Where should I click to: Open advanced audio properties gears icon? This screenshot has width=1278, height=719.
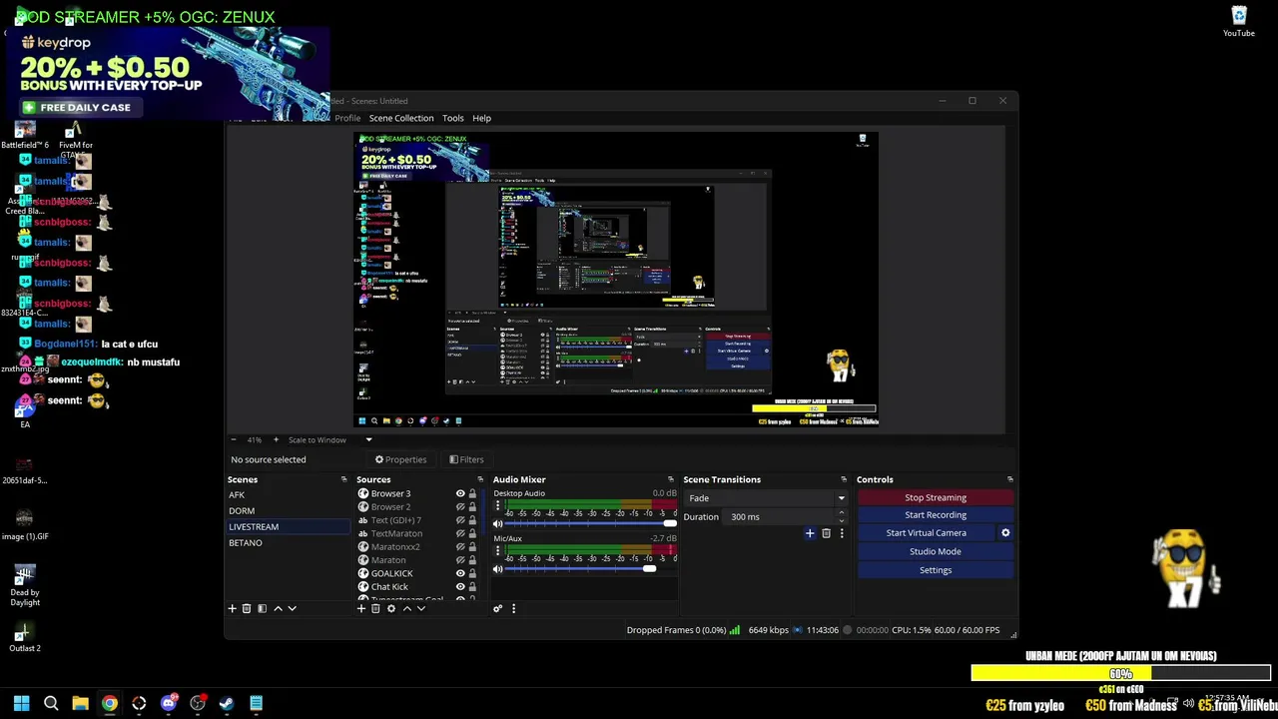pos(497,608)
